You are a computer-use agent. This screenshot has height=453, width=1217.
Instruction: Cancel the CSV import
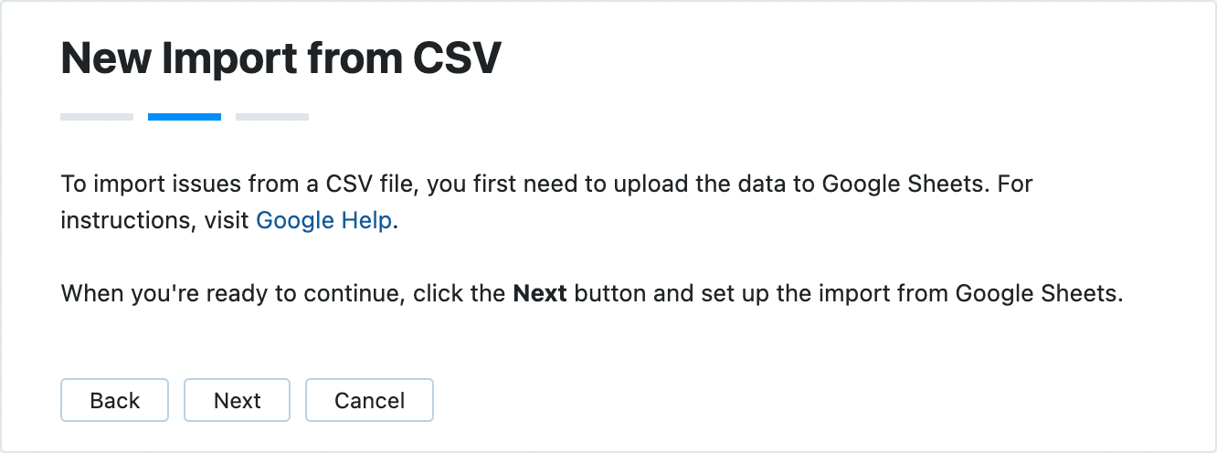click(369, 400)
